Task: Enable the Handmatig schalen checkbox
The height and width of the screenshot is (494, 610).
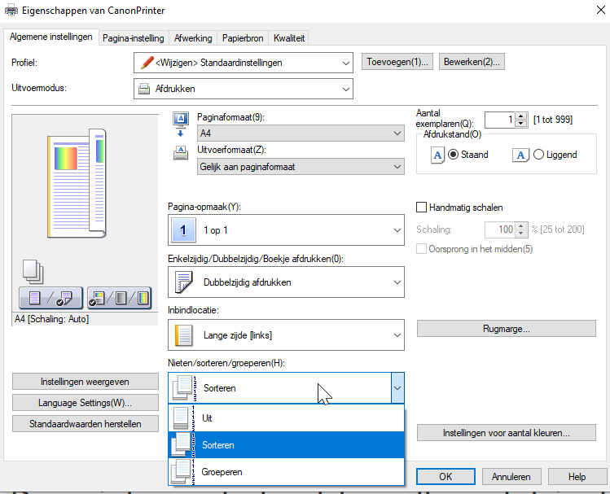Action: (422, 208)
